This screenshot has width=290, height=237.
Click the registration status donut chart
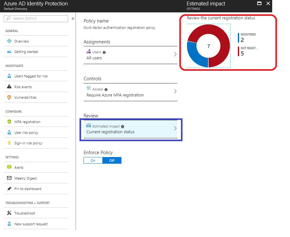[x=208, y=46]
